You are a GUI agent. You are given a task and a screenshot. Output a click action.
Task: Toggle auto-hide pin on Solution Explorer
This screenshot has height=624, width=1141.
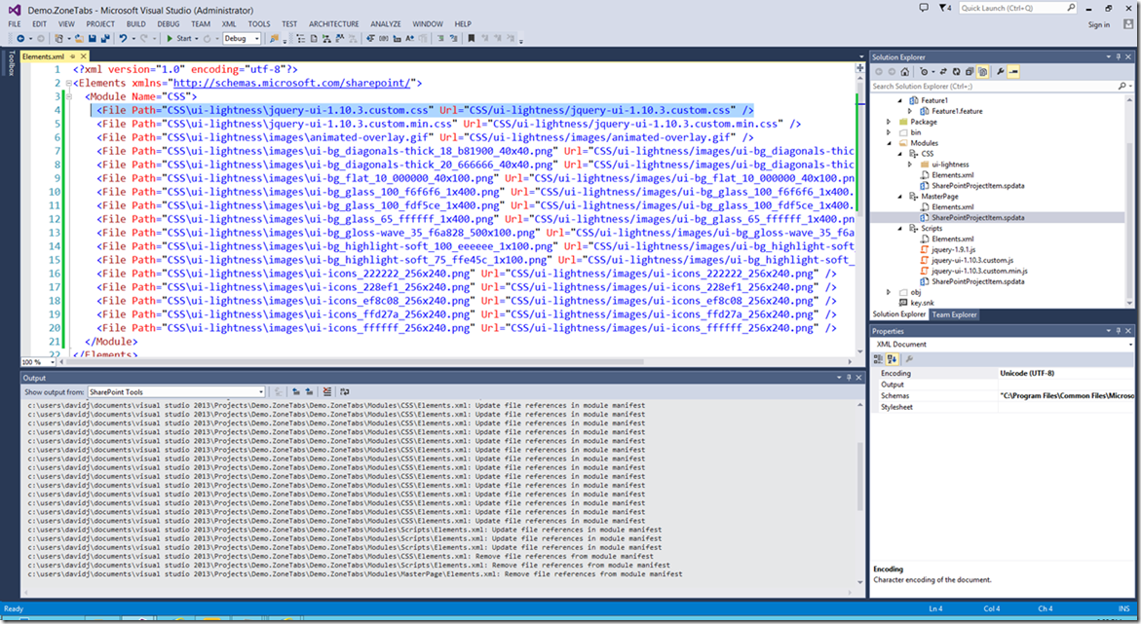click(x=1119, y=56)
